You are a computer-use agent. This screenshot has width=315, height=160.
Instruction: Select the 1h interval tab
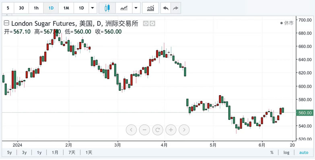pos(36,8)
